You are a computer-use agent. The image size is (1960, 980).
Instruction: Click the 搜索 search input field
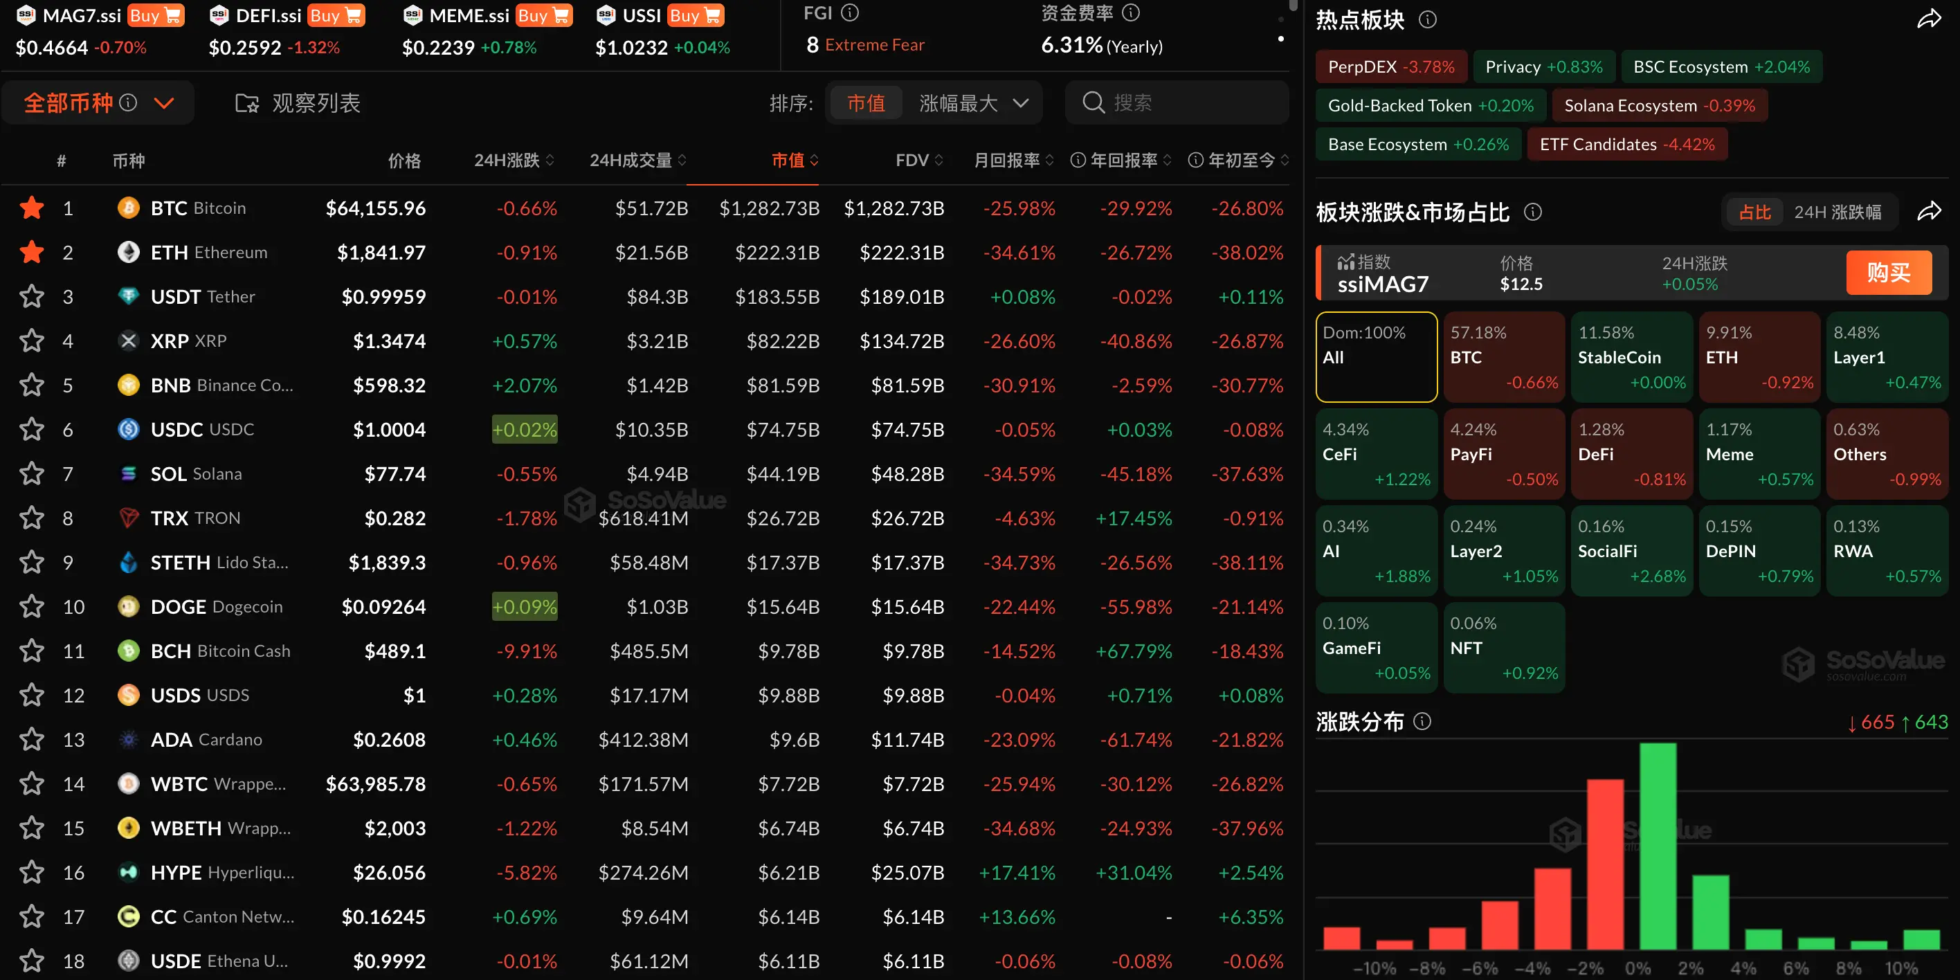(1177, 102)
